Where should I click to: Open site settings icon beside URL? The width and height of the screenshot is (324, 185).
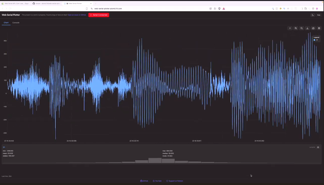[92, 9]
